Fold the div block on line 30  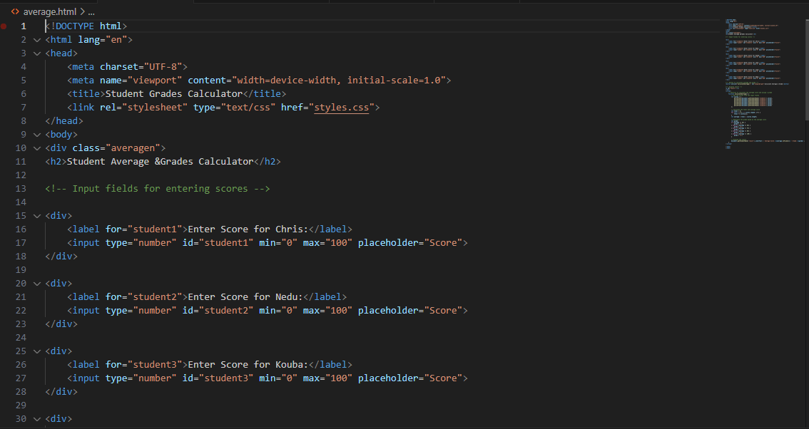tap(36, 419)
